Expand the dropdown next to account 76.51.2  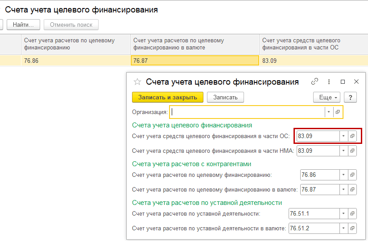[343, 228]
